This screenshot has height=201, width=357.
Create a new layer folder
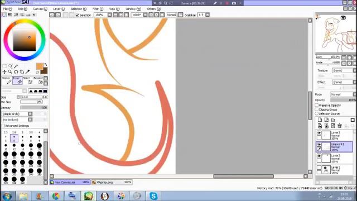point(333,120)
